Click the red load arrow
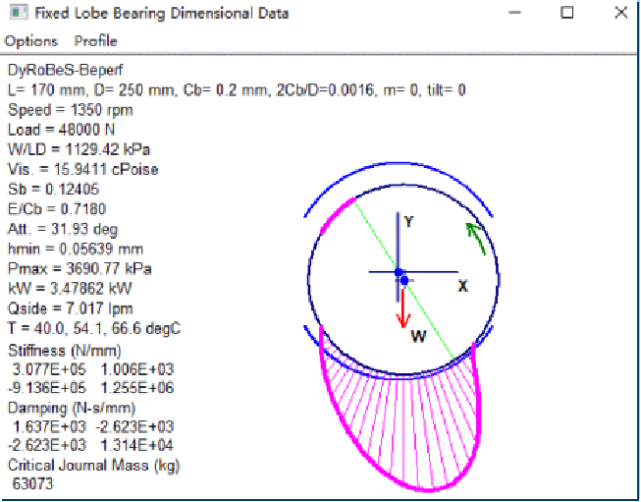Image resolution: width=641 pixels, height=502 pixels. coord(401,307)
